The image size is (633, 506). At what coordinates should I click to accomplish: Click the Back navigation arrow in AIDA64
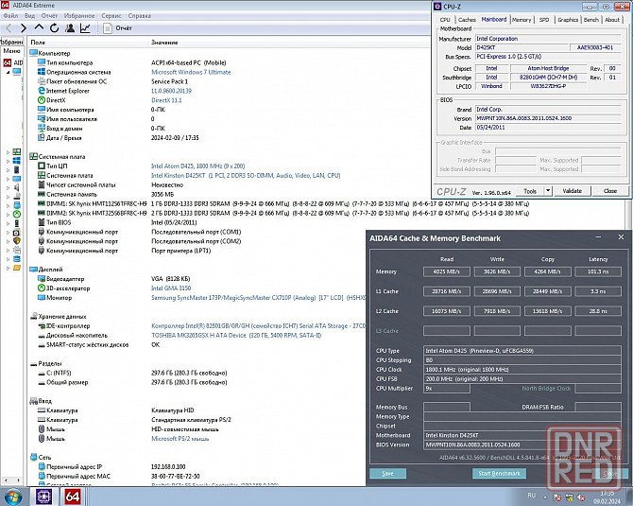[x=9, y=28]
